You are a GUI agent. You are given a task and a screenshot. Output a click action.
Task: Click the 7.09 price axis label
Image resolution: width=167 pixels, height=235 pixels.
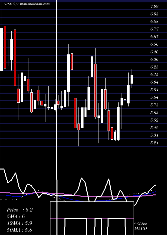(x=154, y=6)
